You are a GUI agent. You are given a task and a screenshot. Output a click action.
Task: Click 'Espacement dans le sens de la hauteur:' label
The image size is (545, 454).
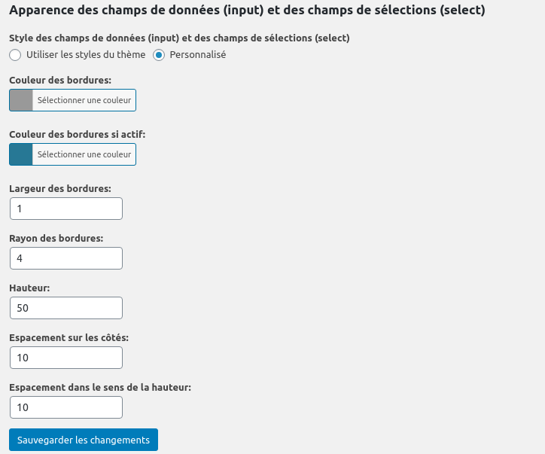click(100, 387)
